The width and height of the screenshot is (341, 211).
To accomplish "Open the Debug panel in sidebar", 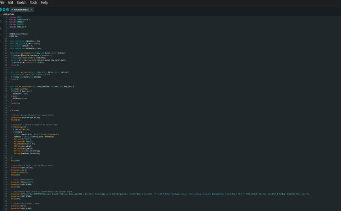I will click(1, 35).
